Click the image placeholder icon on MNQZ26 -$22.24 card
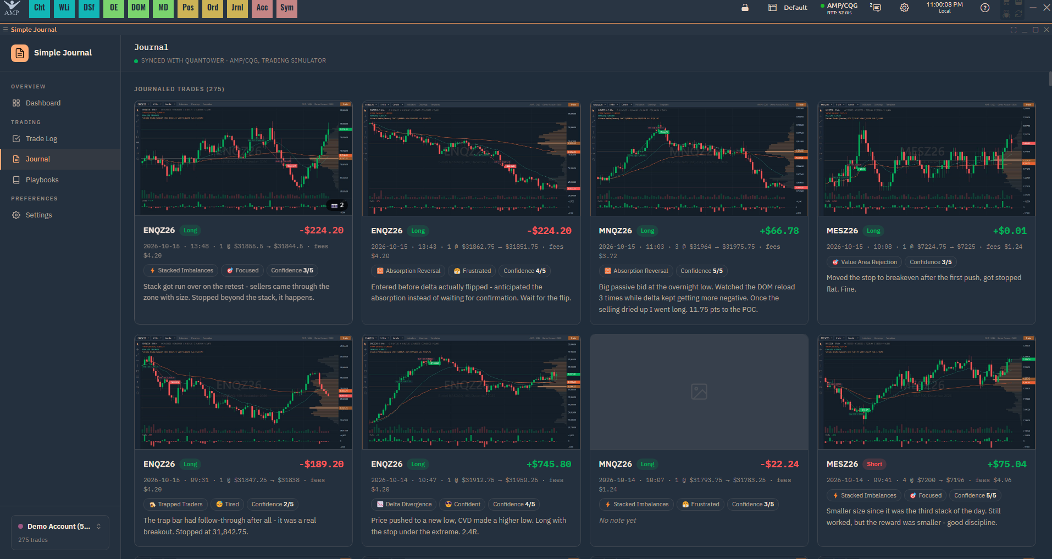This screenshot has height=559, width=1052. 699,392
